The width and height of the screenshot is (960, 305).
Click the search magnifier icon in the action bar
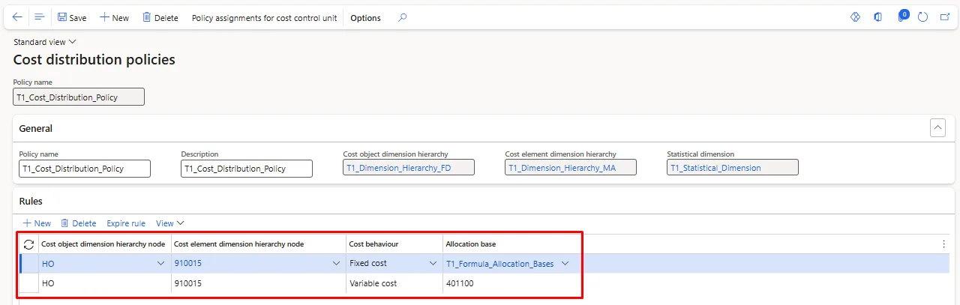pyautogui.click(x=403, y=17)
